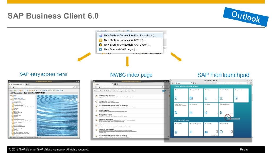Click the Fiori Launchpad connection icon in the menu
Image resolution: width=272 pixels, height=153 pixels.
click(100, 35)
